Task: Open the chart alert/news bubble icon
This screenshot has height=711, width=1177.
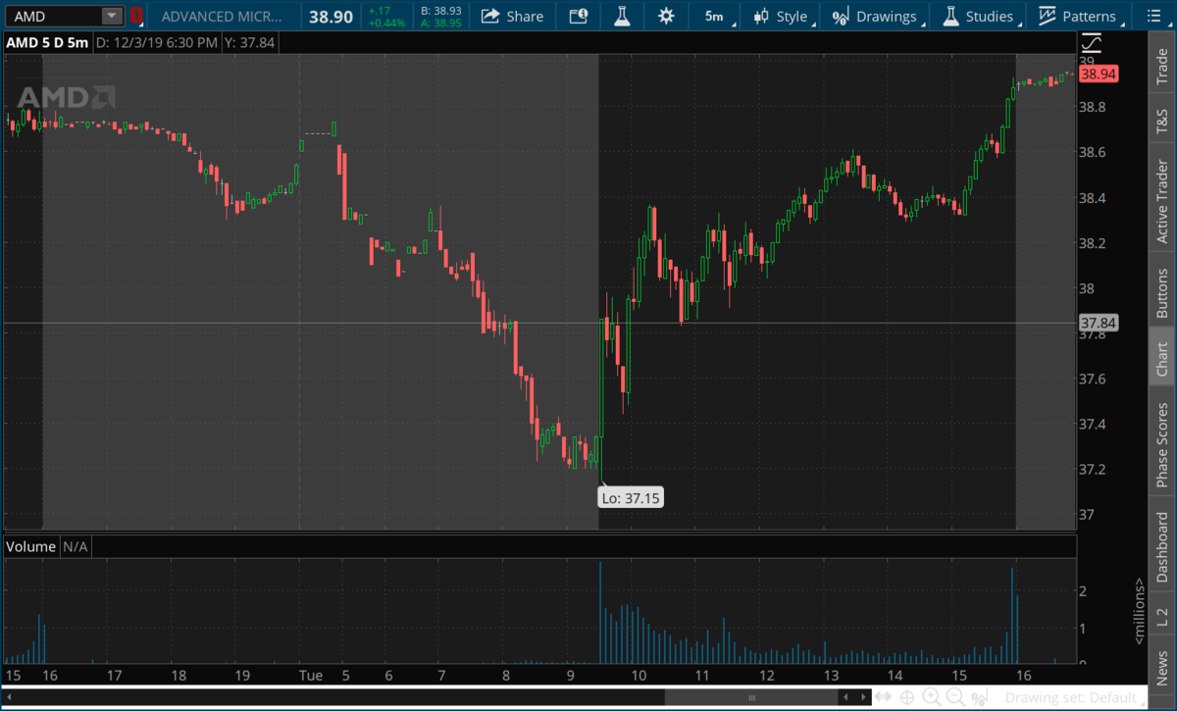Action: click(579, 16)
